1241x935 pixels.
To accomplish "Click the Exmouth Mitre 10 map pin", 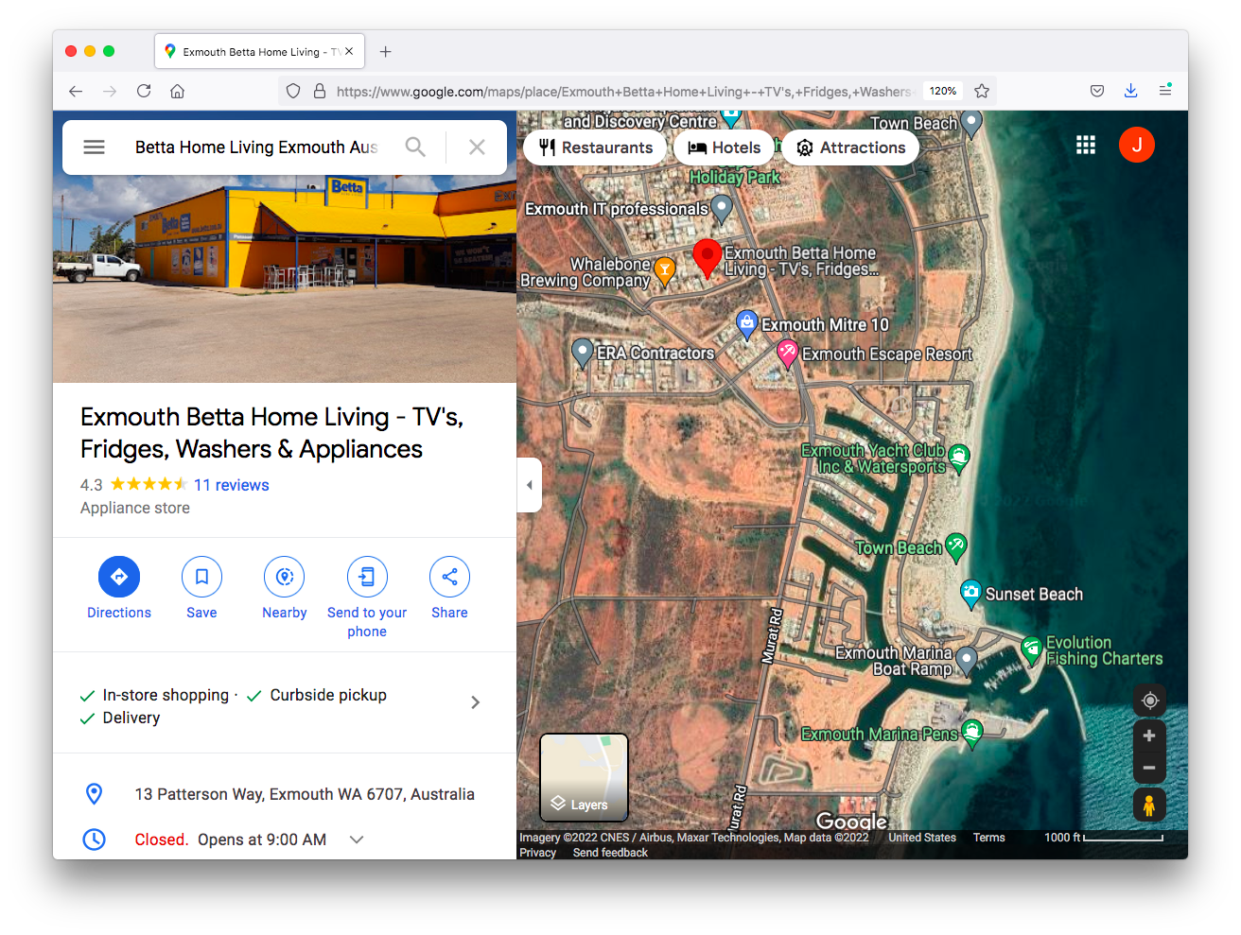I will (747, 323).
